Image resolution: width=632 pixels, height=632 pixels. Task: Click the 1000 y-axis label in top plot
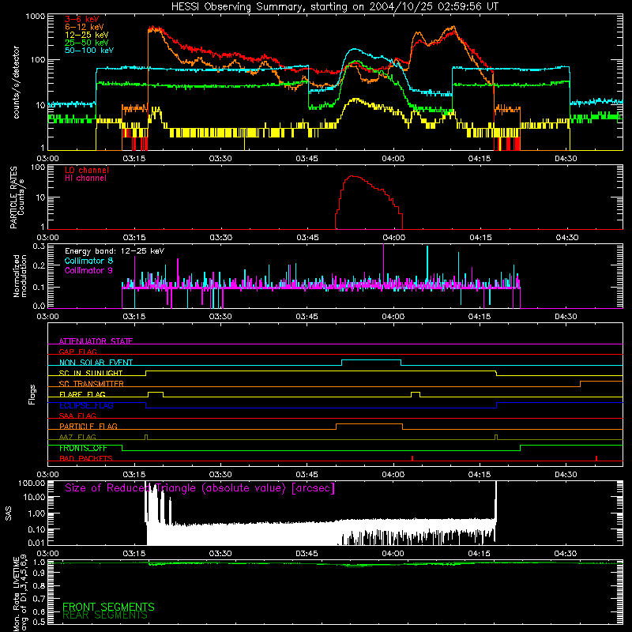click(x=36, y=17)
